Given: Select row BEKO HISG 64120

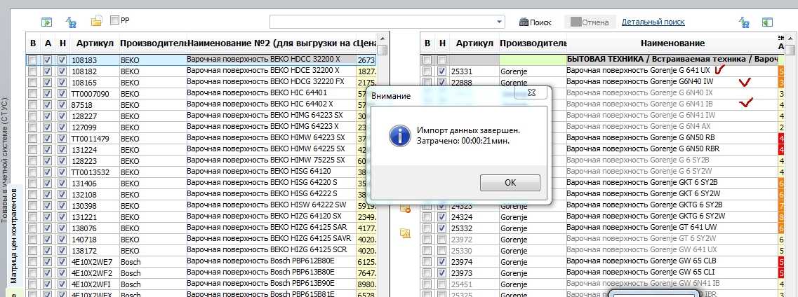Looking at the screenshot, I should [201, 172].
